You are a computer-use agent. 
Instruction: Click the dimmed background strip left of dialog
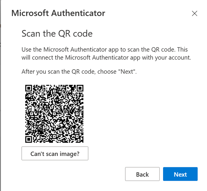(1, 90)
